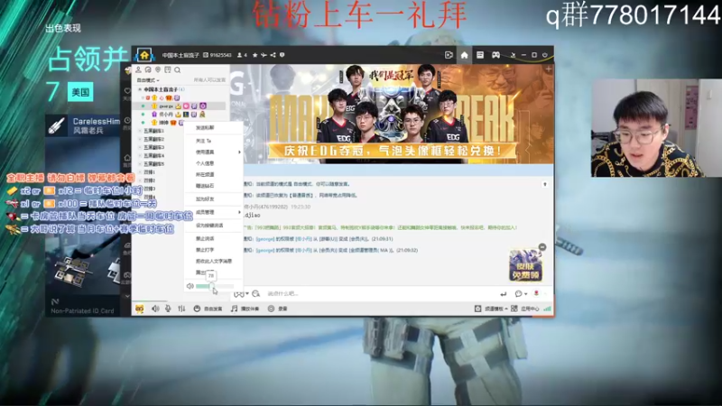Click the speaker icon in context menu
722x406 pixels.
(190, 286)
